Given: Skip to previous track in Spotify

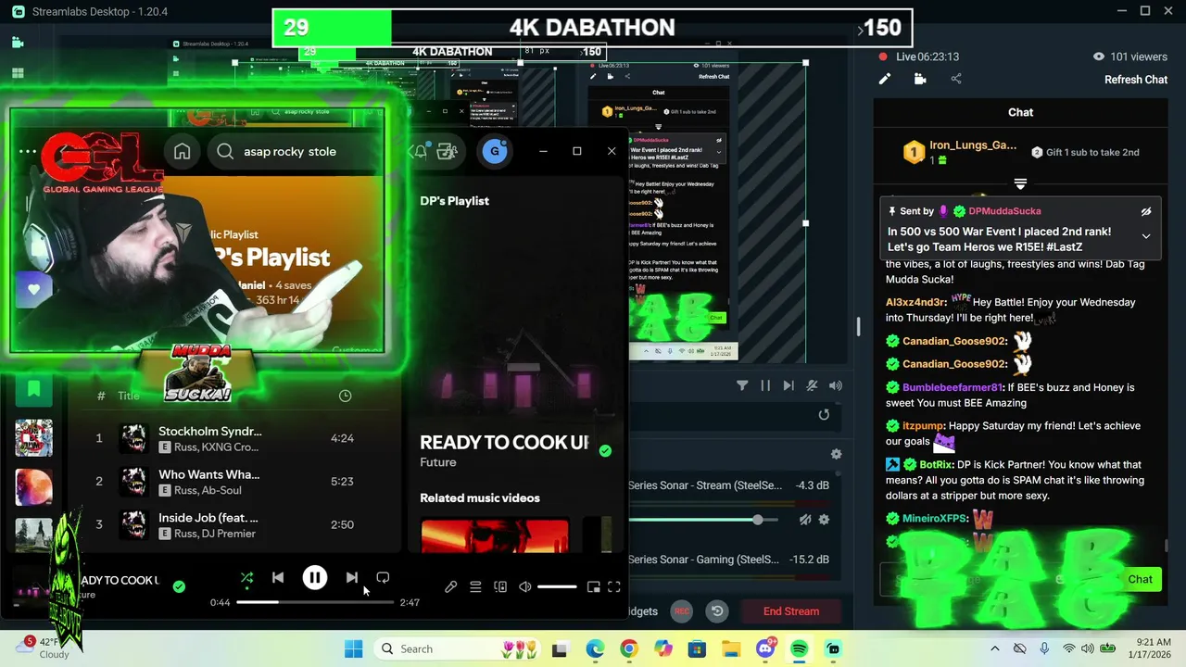Looking at the screenshot, I should 278,577.
